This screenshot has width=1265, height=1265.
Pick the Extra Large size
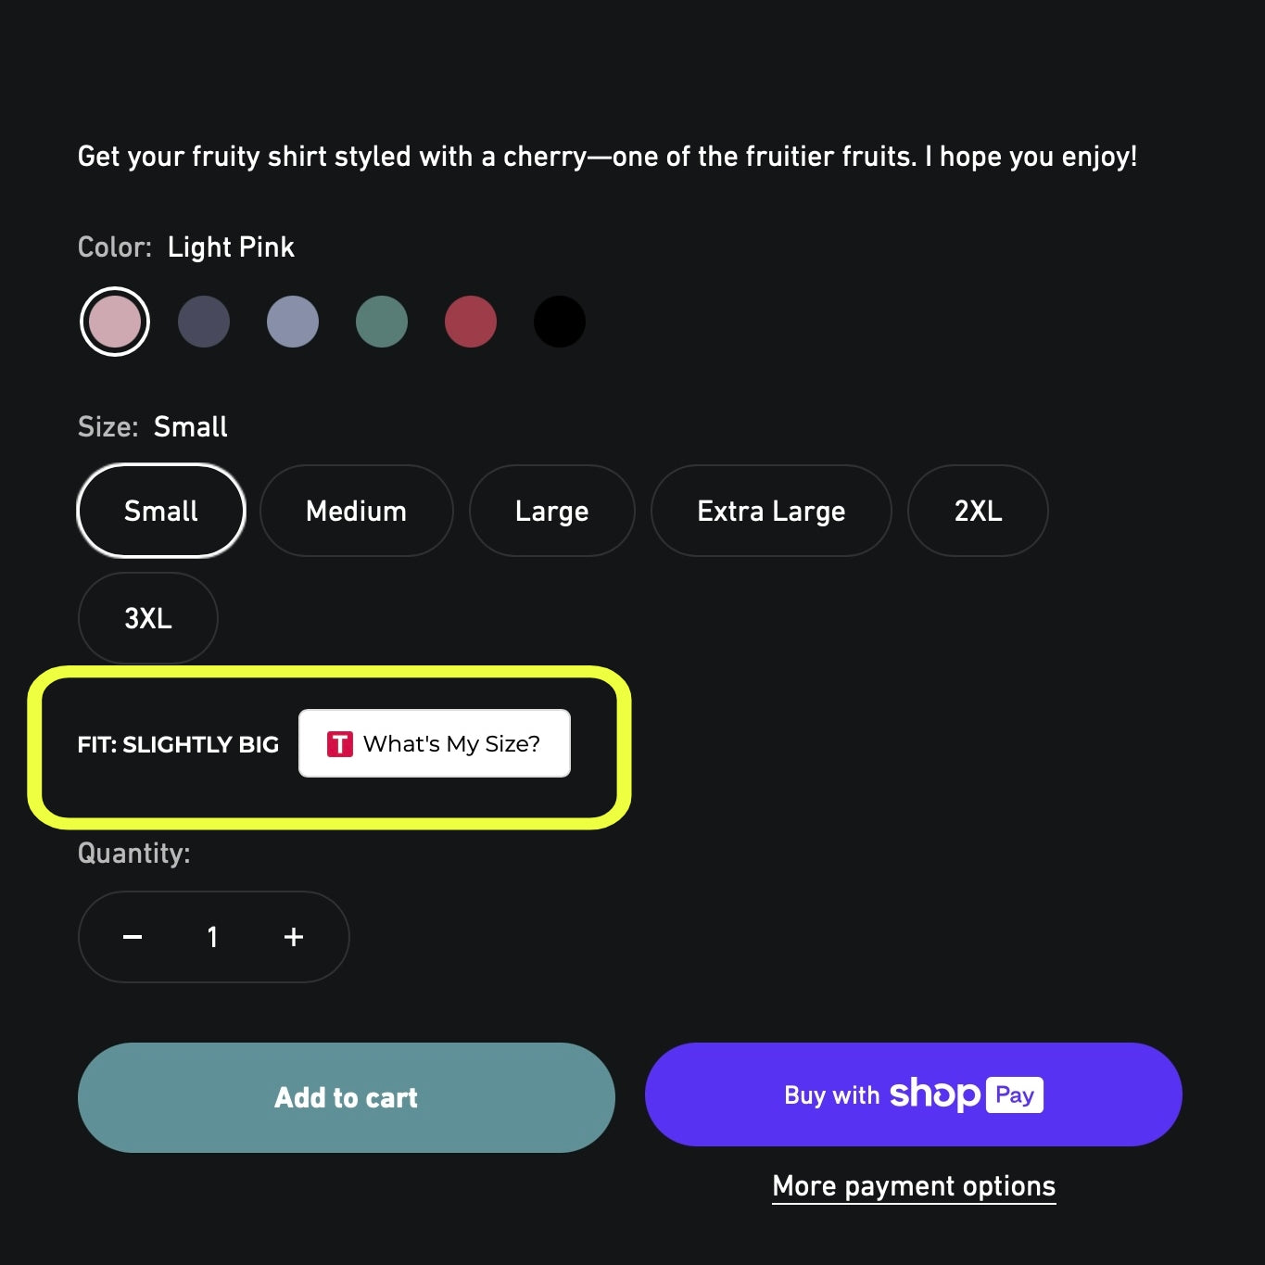pyautogui.click(x=771, y=511)
